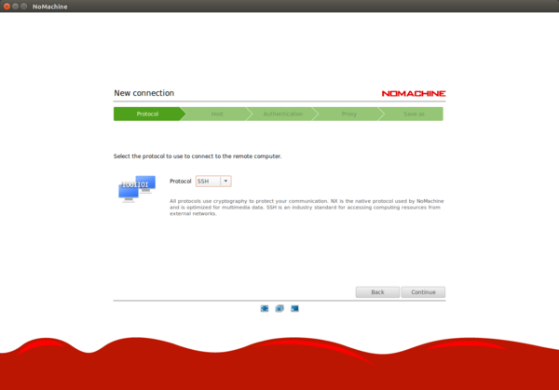
Task: Go to the Authentication step
Action: 282,114
